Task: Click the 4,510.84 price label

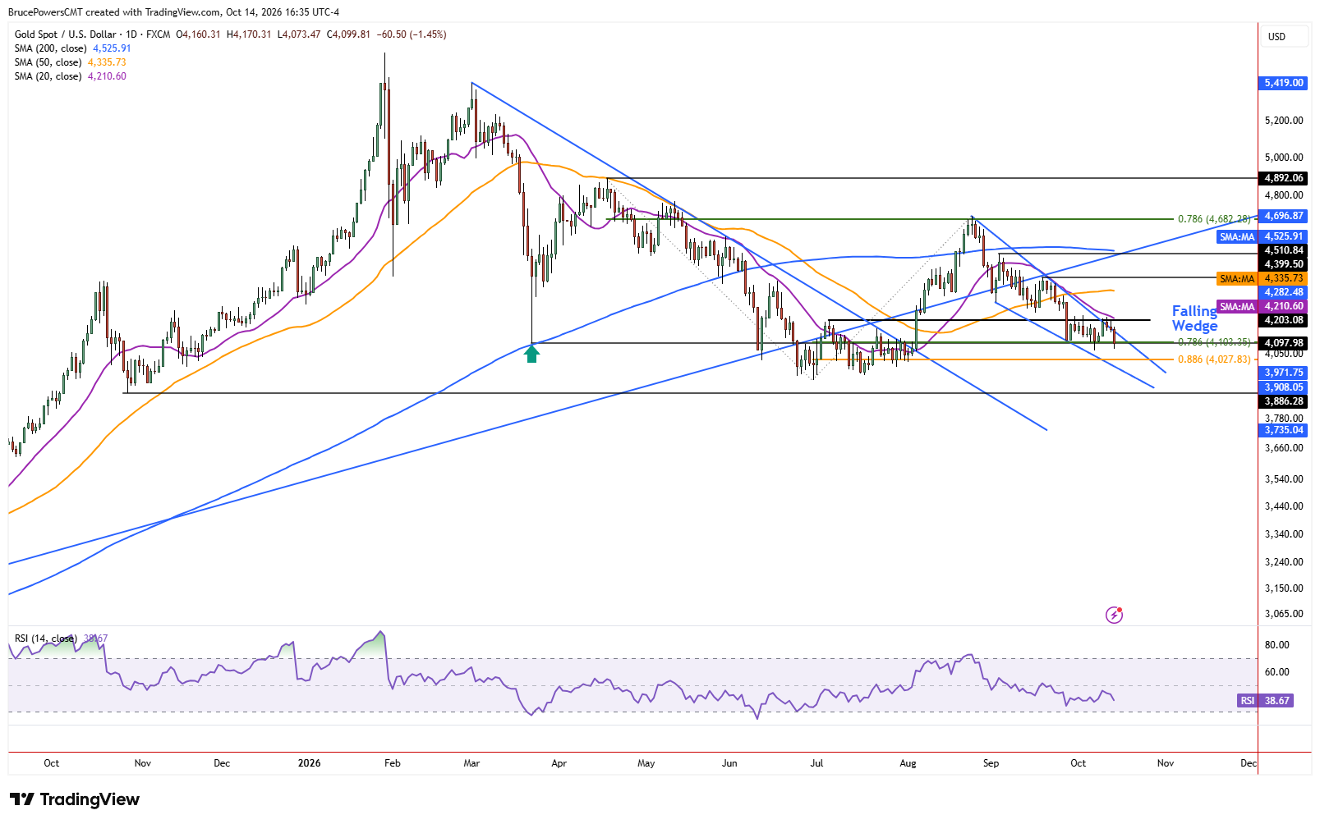Action: coord(1284,250)
